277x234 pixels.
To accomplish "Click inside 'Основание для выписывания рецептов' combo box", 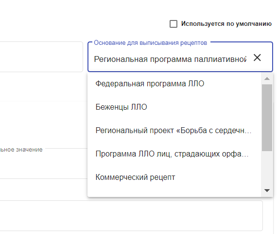I will [x=180, y=57].
